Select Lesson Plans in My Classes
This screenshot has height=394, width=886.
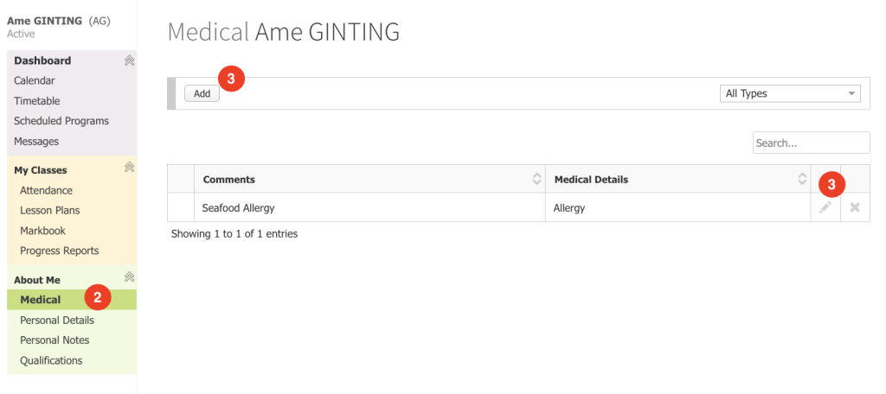(49, 210)
